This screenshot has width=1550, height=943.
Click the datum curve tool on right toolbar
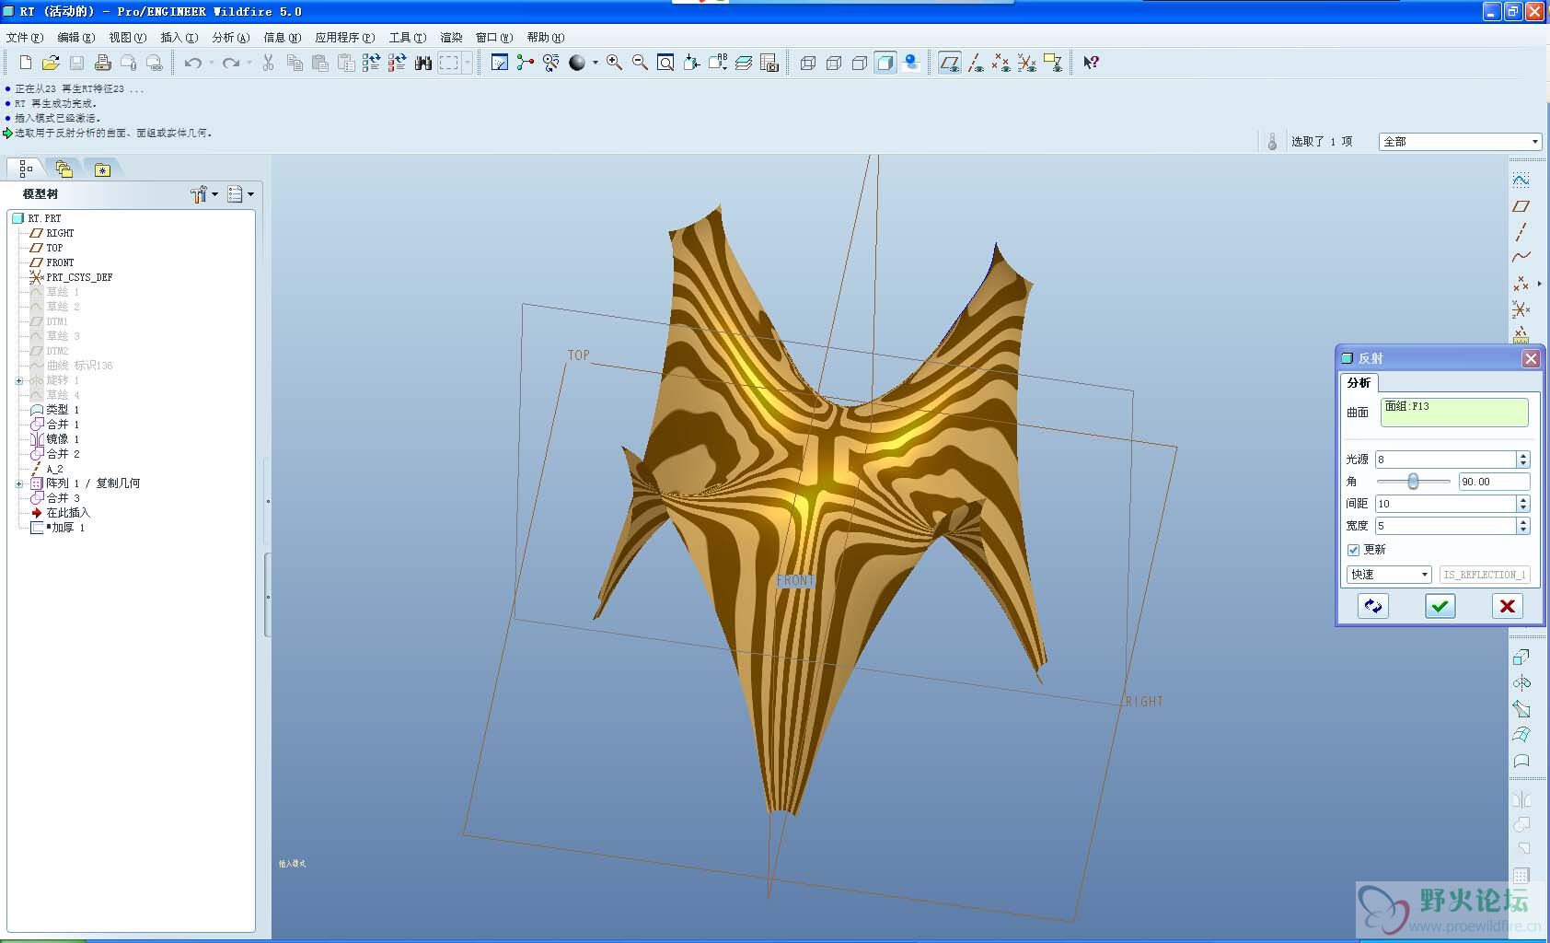pyautogui.click(x=1521, y=257)
